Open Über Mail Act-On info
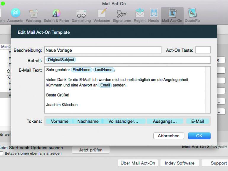 coord(138,163)
